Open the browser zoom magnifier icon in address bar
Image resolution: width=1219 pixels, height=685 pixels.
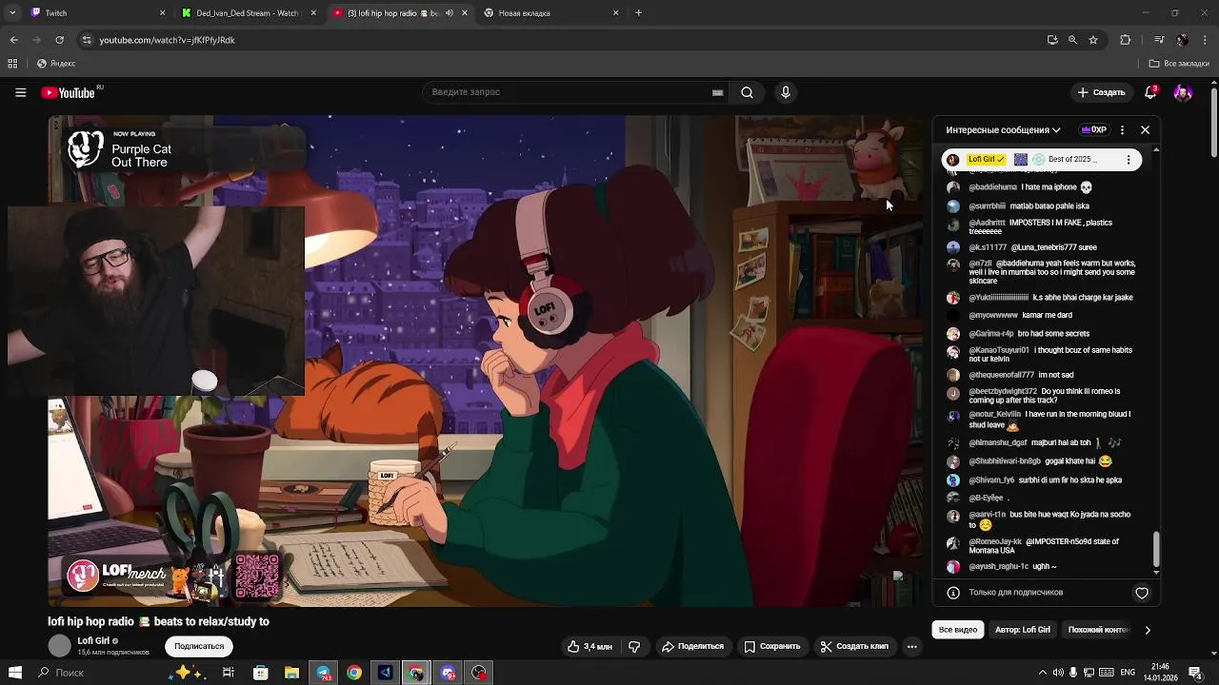[x=1072, y=40]
